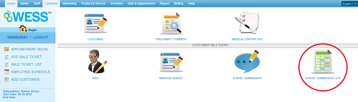Image resolution: width=358 pixels, height=102 pixels.
Task: Open the SALE TICKET LIST link
Action: pyautogui.click(x=26, y=64)
